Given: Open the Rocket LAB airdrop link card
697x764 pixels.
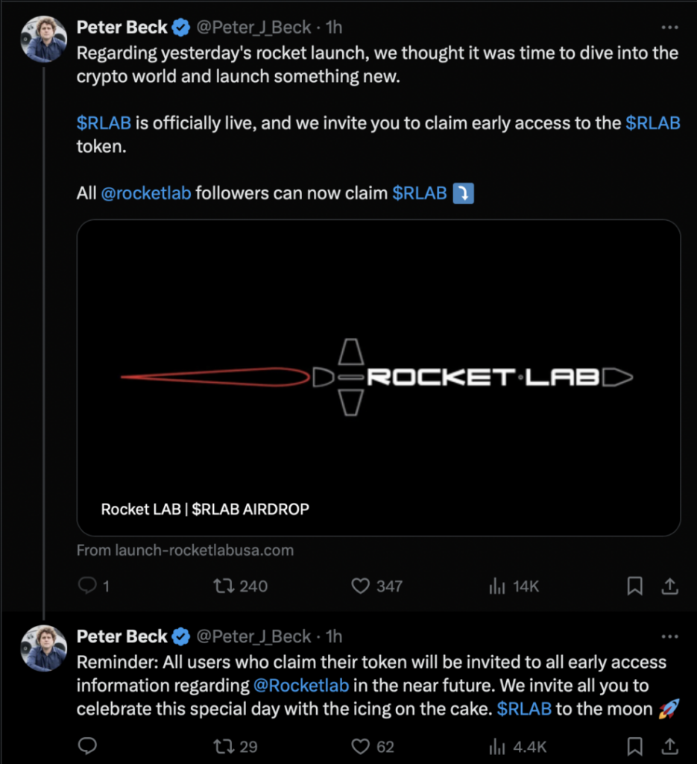Looking at the screenshot, I should coord(378,377).
